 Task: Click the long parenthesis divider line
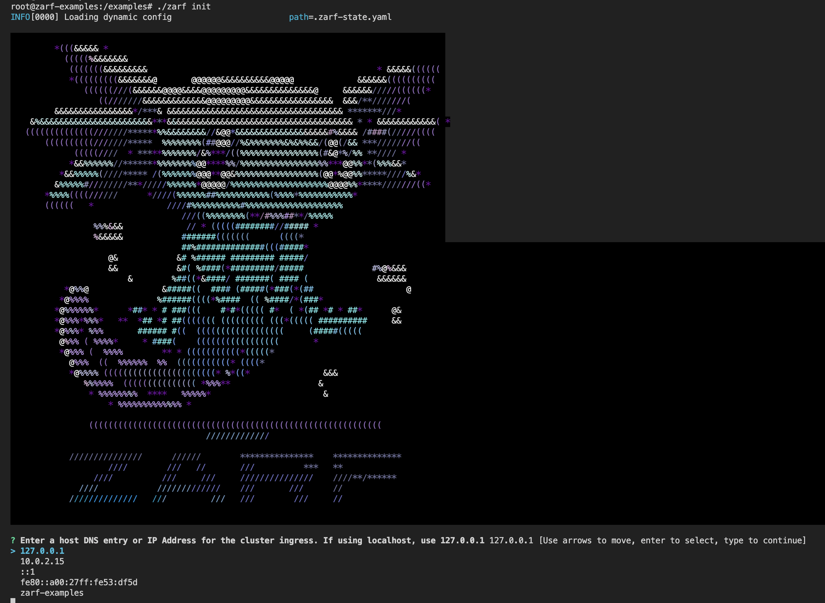click(x=235, y=425)
